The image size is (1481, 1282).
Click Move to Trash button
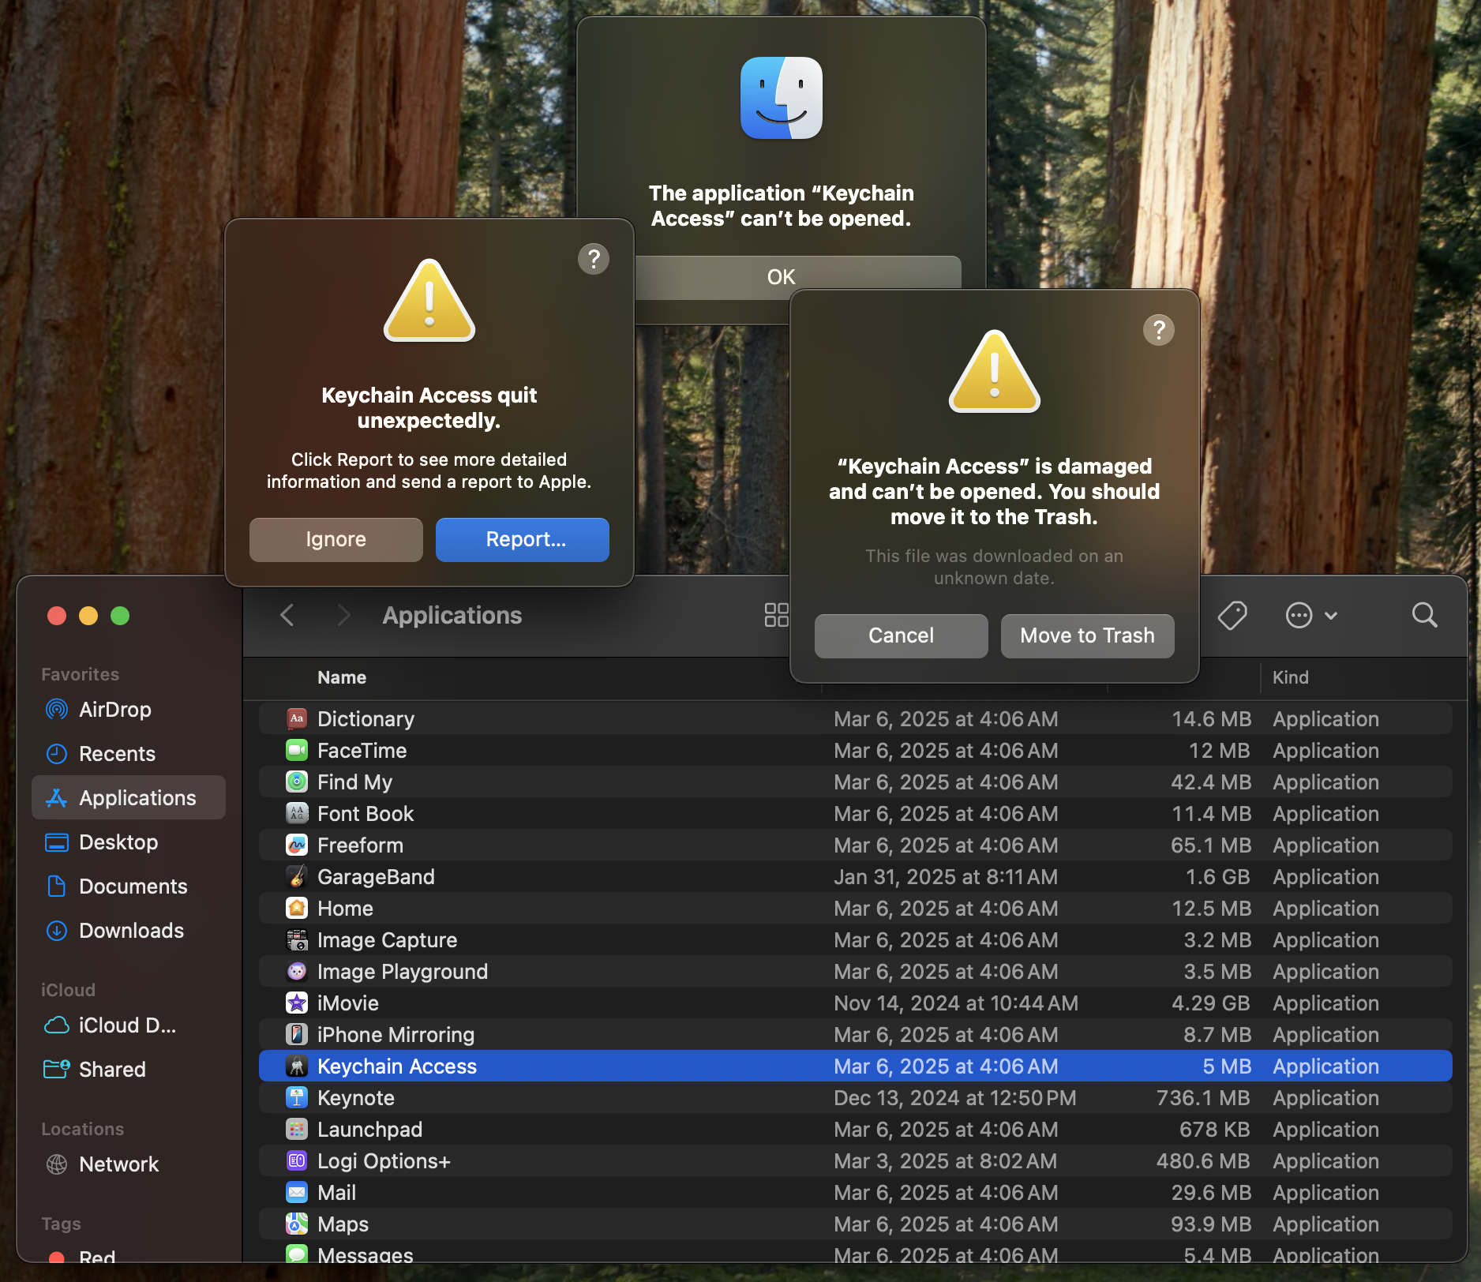pos(1088,635)
